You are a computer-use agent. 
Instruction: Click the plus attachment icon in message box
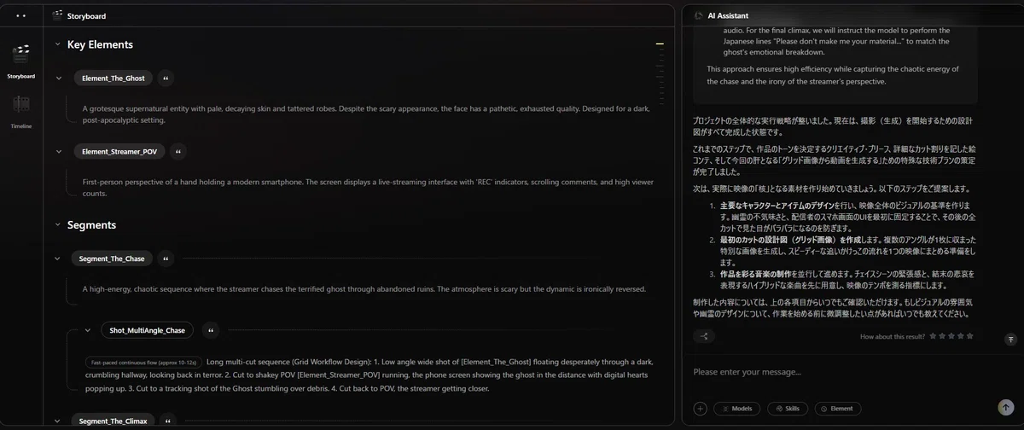click(700, 409)
